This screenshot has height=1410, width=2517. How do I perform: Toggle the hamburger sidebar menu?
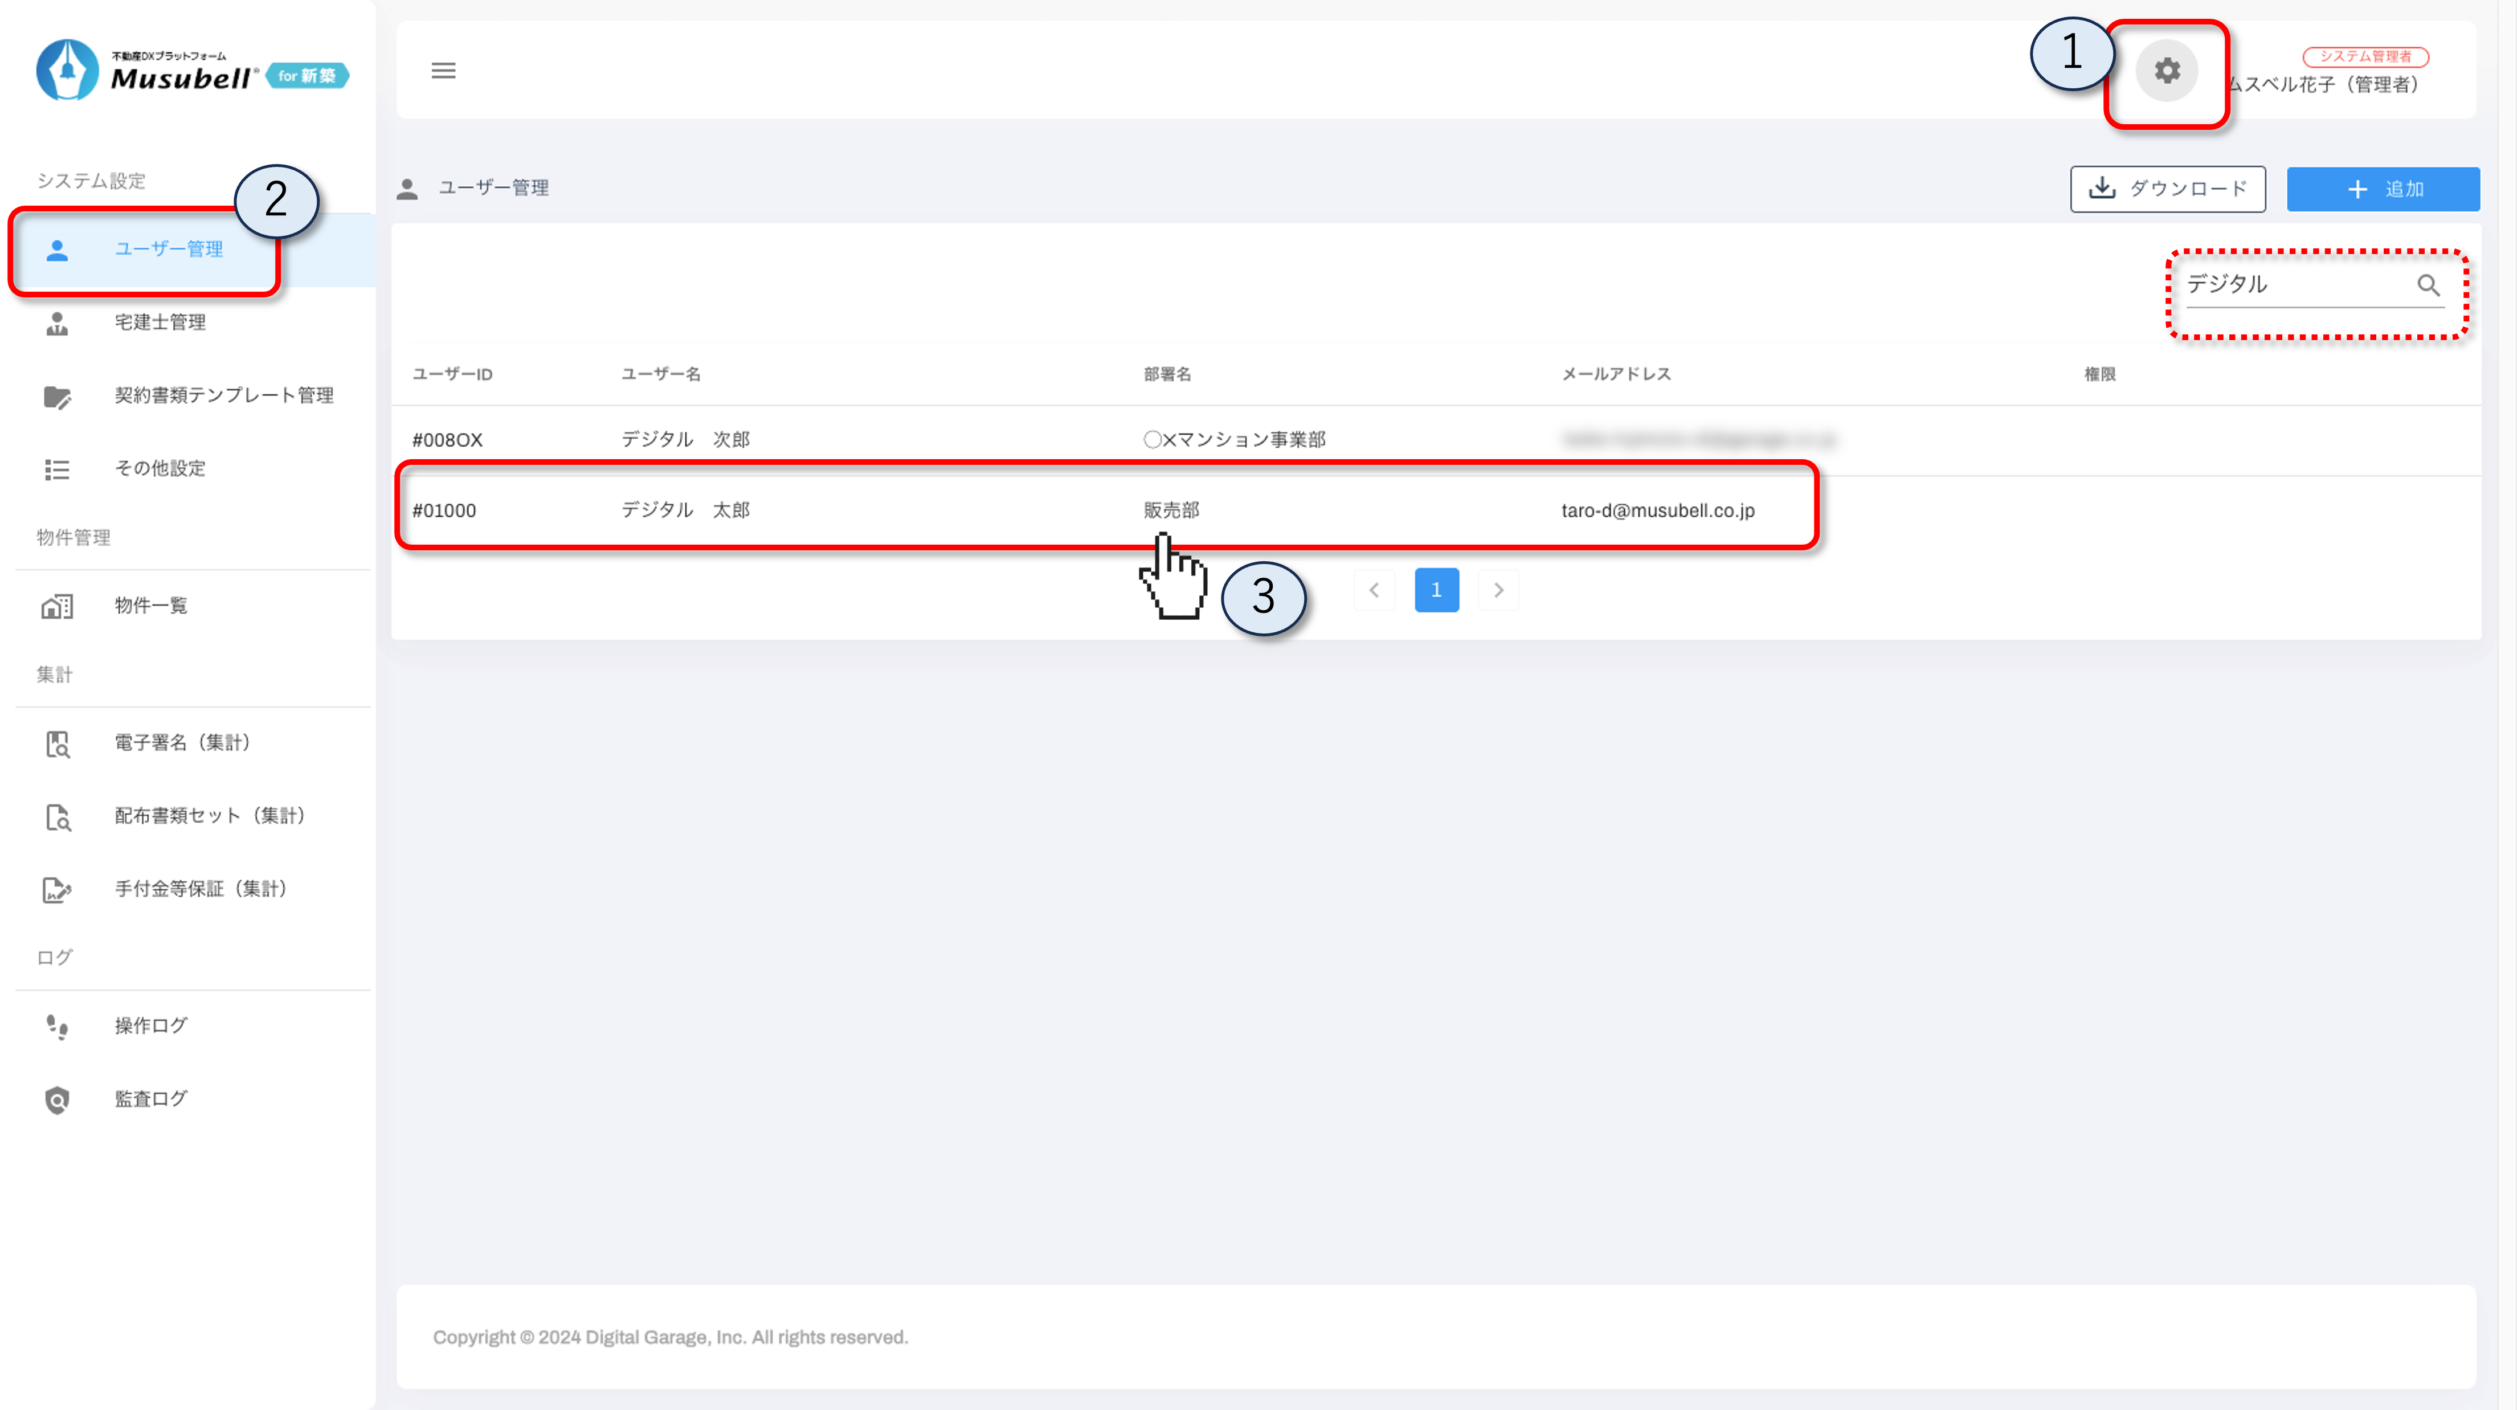(444, 70)
